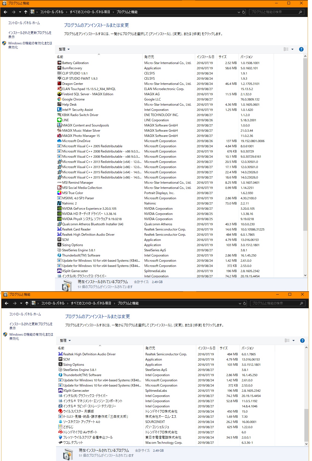This screenshot has height=461, width=312.
Task: Refresh the address bar in the upper window
Action: click(244, 12)
